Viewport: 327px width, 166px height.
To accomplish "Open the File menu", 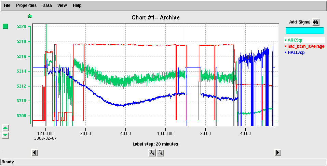I will (7, 5).
